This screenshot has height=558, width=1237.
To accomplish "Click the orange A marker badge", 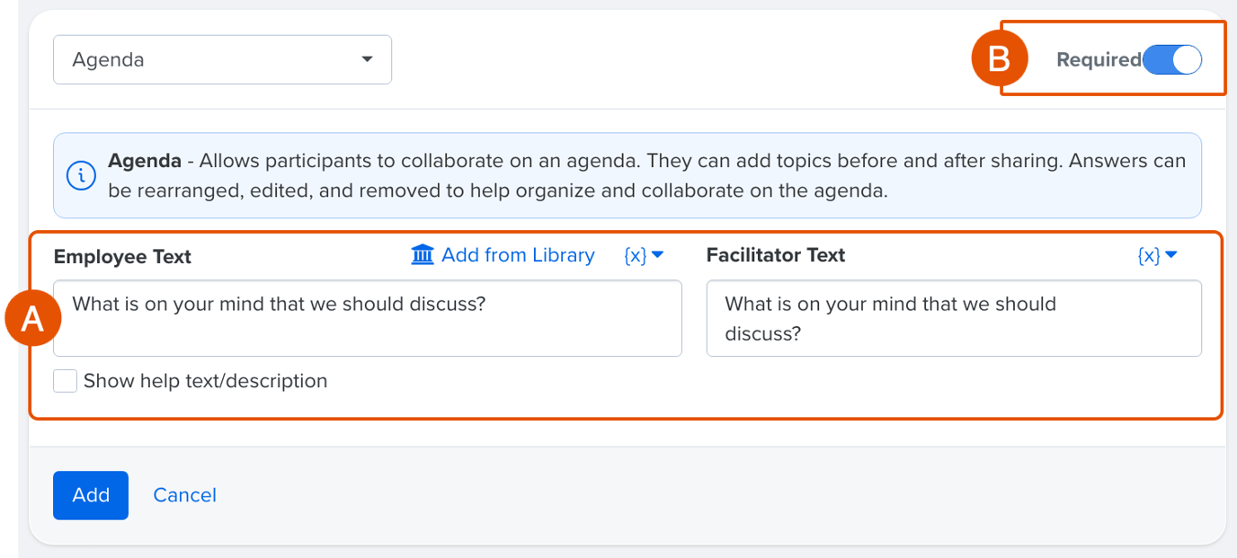I will pos(32,321).
